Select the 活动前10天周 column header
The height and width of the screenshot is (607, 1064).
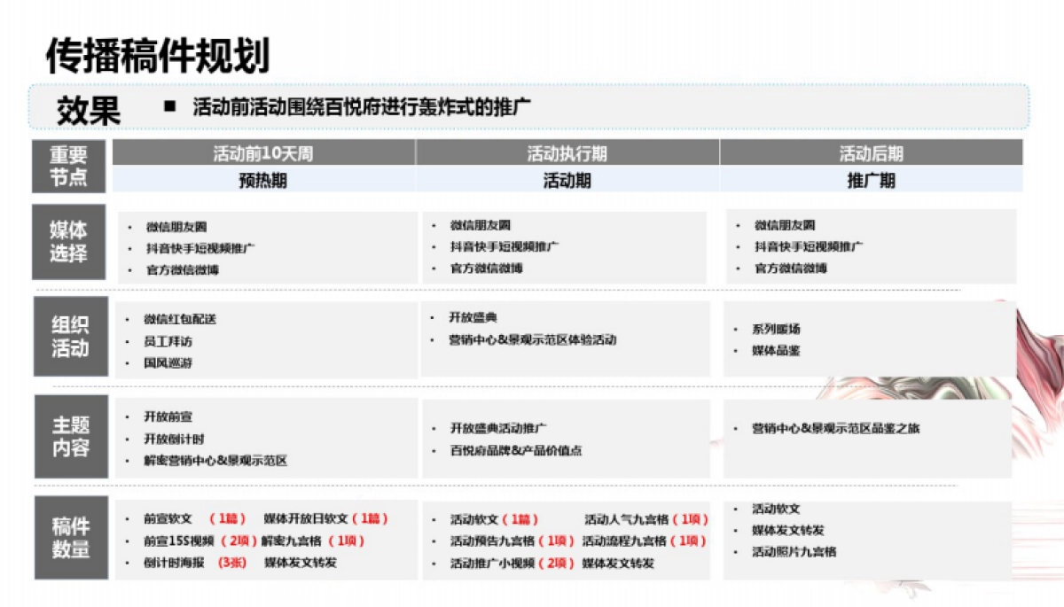coord(263,153)
